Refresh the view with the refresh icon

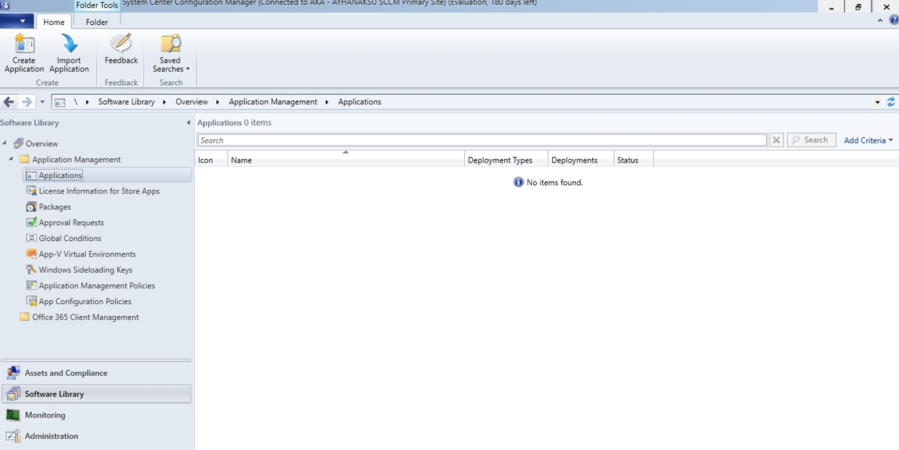point(891,102)
